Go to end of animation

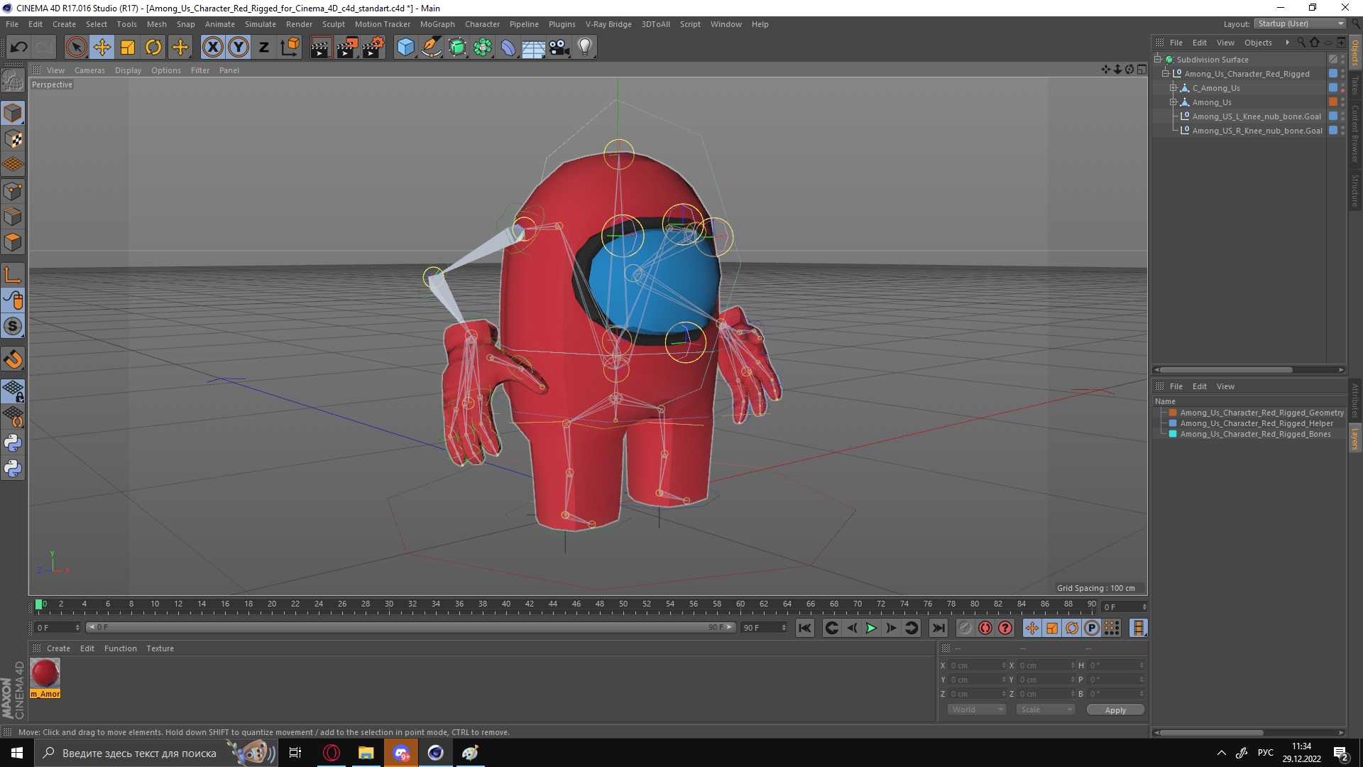[938, 628]
